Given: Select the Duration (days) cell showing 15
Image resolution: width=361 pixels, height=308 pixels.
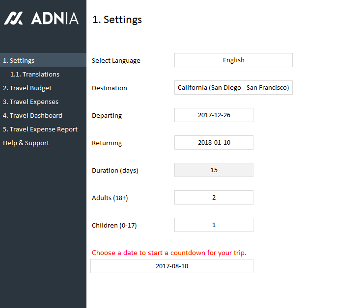Looking at the screenshot, I should tap(214, 170).
